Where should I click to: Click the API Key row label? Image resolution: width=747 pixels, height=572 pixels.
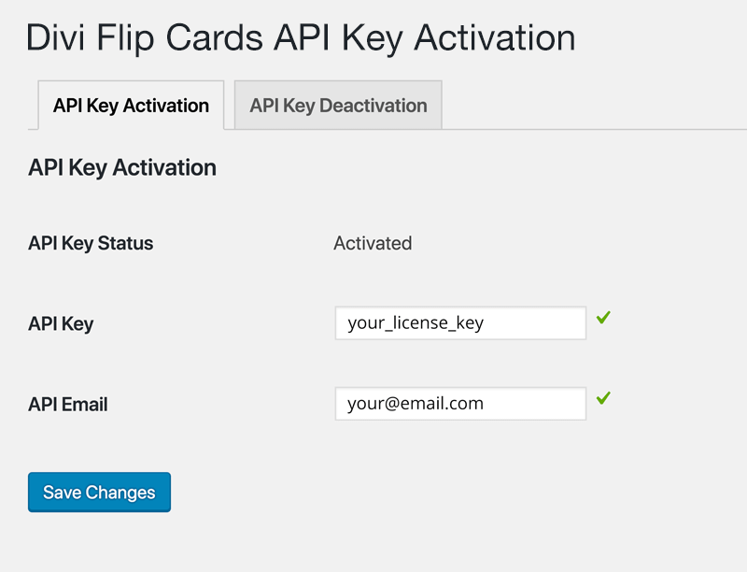coord(61,323)
